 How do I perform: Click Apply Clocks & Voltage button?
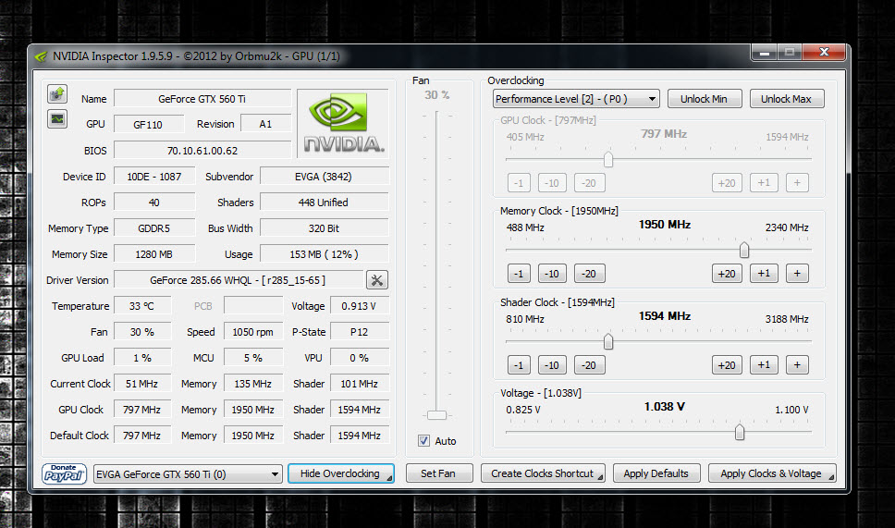coord(771,473)
